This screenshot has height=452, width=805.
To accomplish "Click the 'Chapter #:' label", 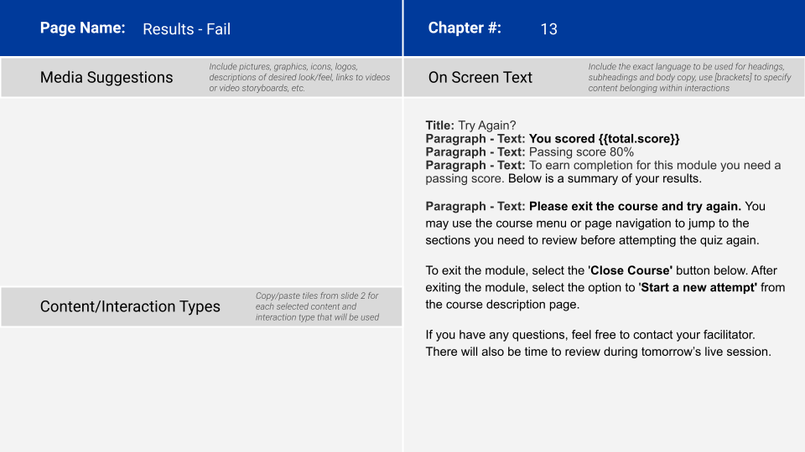I will tap(465, 28).
